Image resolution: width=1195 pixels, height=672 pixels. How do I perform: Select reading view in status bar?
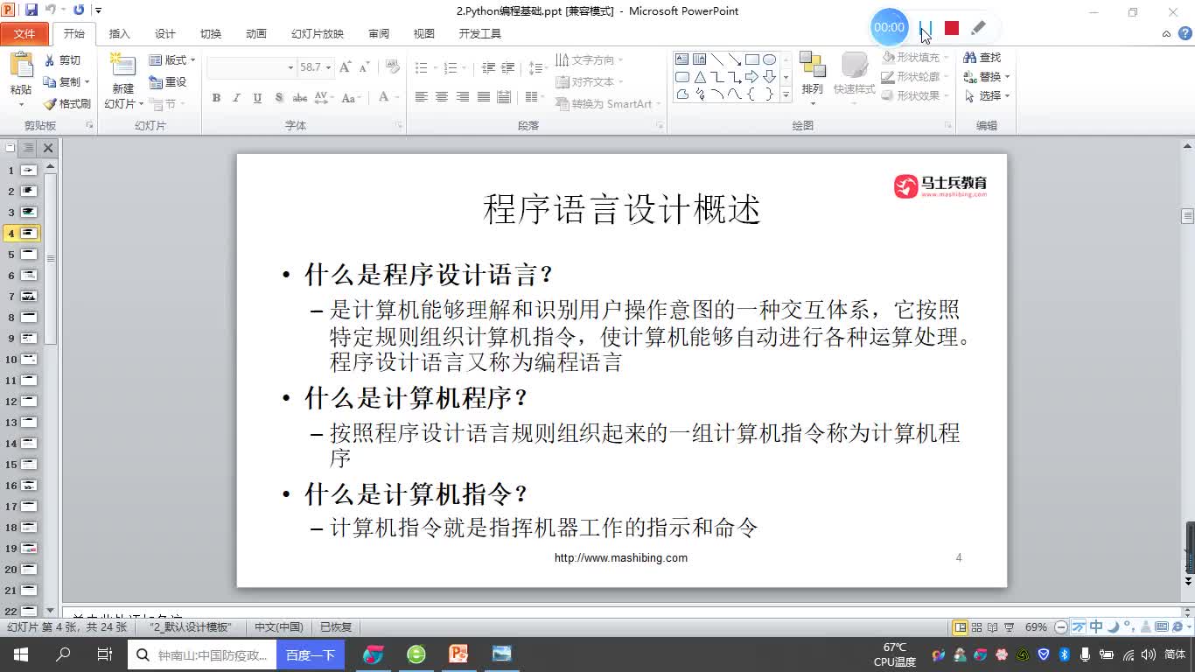pyautogui.click(x=993, y=627)
